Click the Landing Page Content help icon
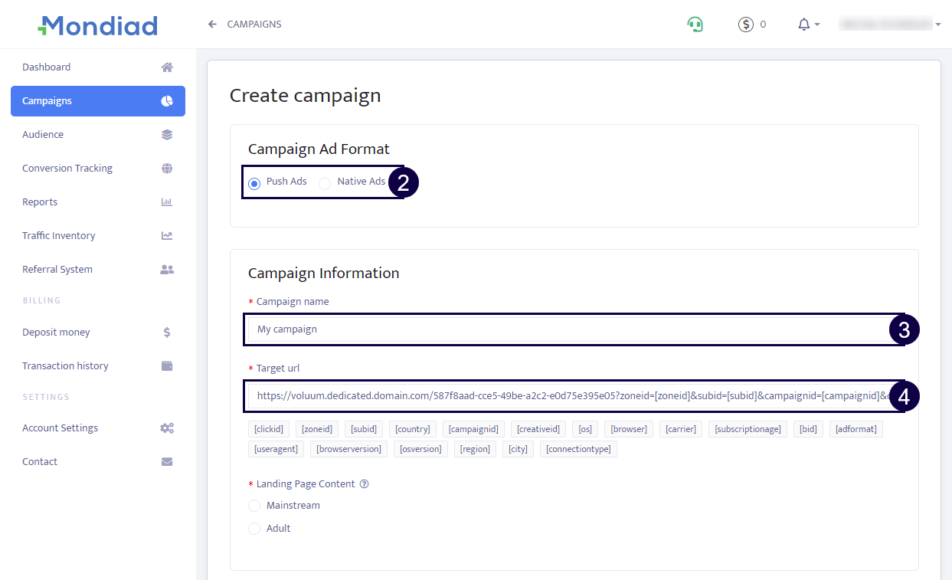 coord(365,484)
